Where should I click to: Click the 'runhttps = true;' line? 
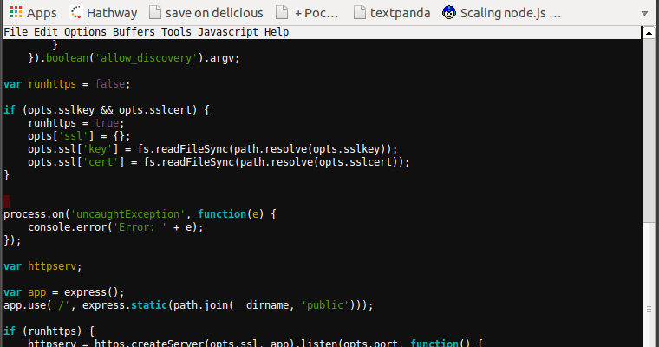(x=76, y=123)
